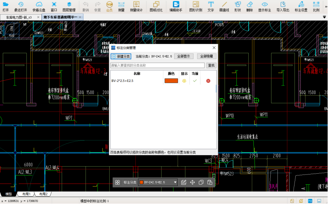Open the document tab list dropdown arrow
This screenshot has height=204, width=328.
pyautogui.click(x=324, y=17)
